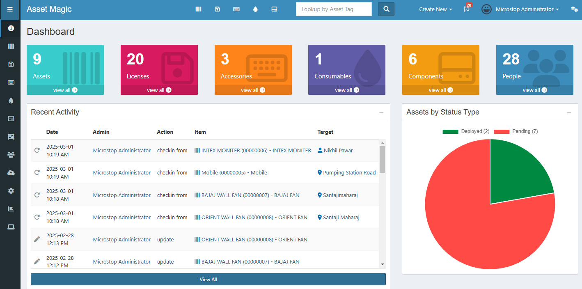582x289 pixels.
Task: Open Microstop Administrator link in first row
Action: [122, 151]
